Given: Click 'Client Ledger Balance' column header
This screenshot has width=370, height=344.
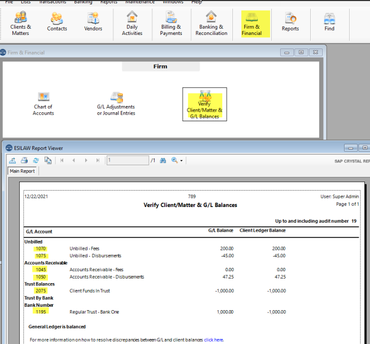Looking at the screenshot, I should click(262, 230).
